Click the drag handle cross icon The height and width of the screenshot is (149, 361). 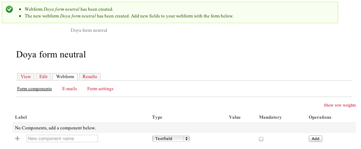[x=17, y=139]
